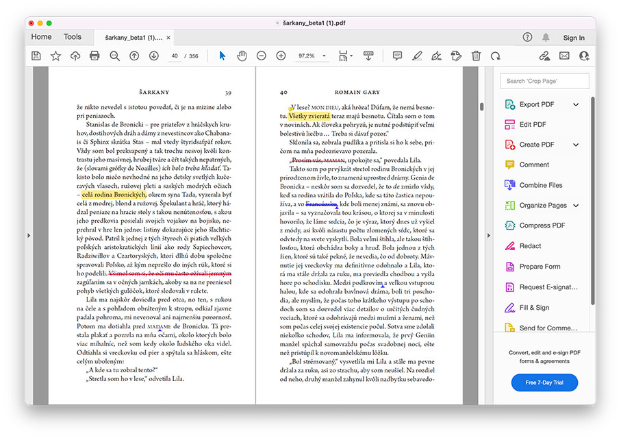The width and height of the screenshot is (621, 438).
Task: Open the Sign document pen icon
Action: click(436, 56)
